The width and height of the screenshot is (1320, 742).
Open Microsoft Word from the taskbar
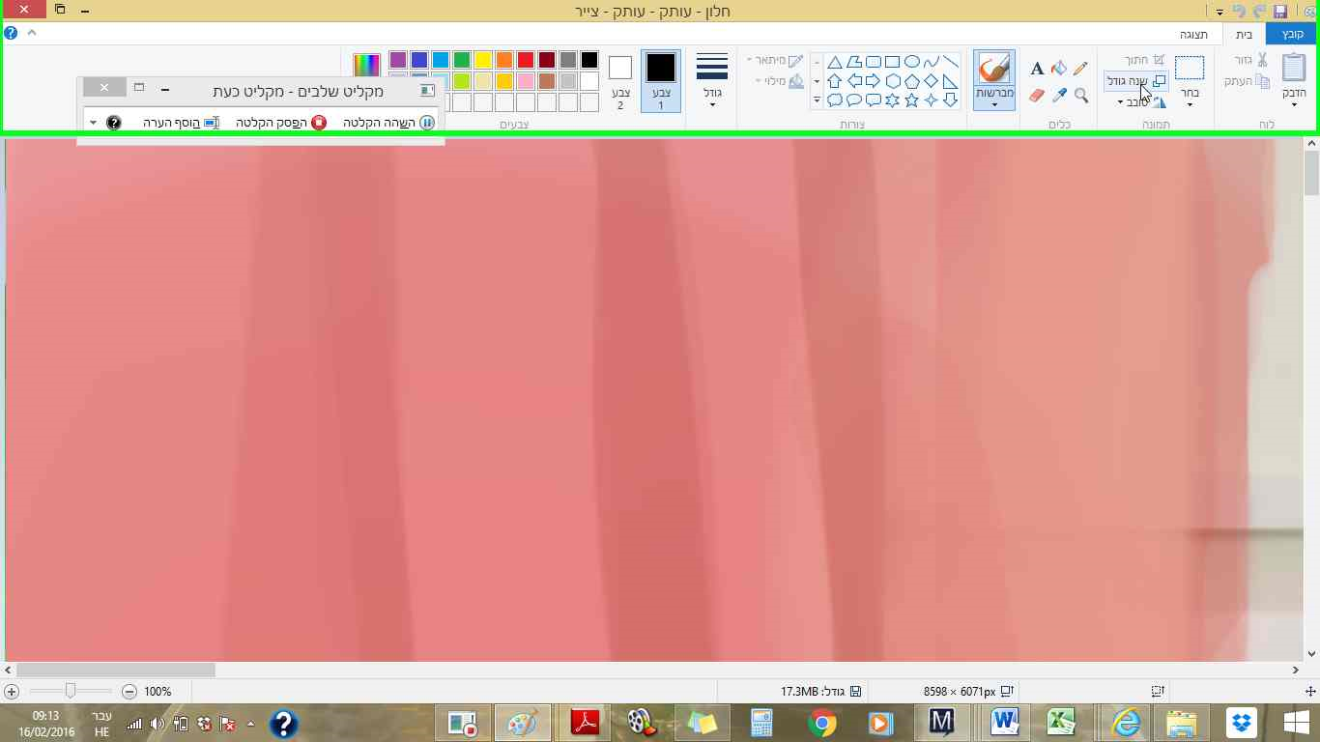(x=1005, y=723)
